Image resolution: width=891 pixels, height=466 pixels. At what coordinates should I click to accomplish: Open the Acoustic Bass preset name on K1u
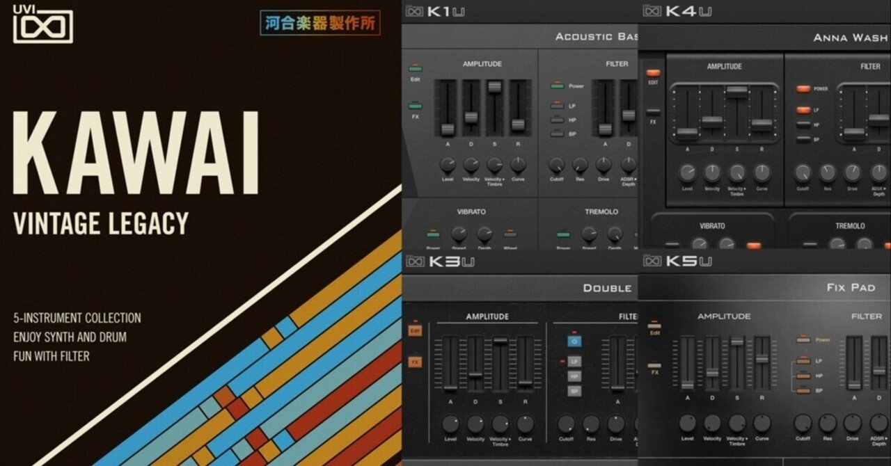[x=595, y=37]
